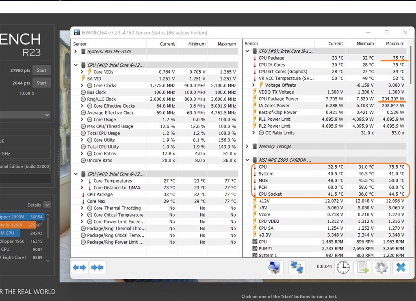Image resolution: width=416 pixels, height=301 pixels.
Task: Click the thermometer icon beside PCH
Action: (x=255, y=187)
